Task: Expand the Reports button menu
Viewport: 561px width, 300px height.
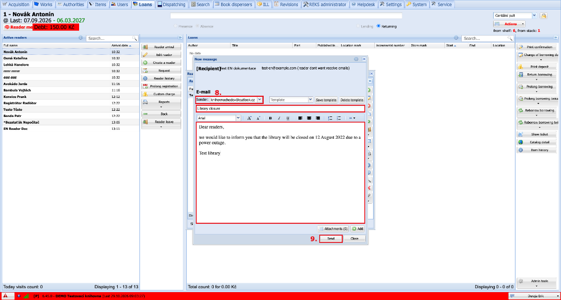Action: pyautogui.click(x=162, y=107)
